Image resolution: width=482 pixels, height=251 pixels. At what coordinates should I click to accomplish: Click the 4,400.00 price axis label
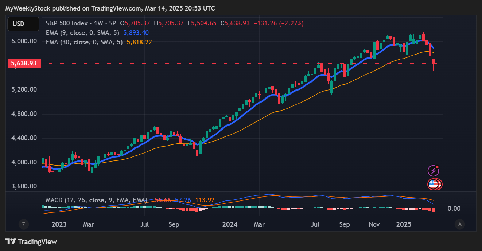24,138
